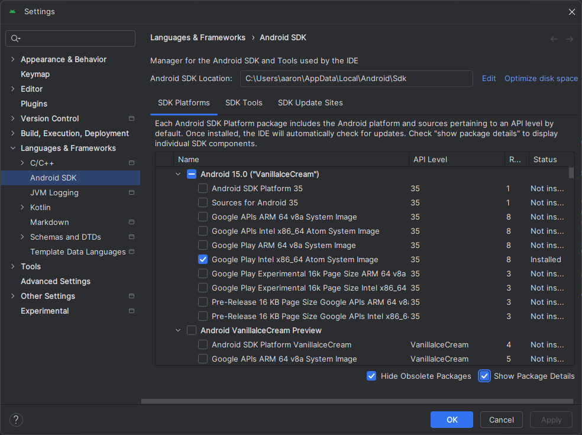Screen dimensions: 582x435
Task: Check Android SDK Platform 35 checkbox
Action: [x=203, y=188]
